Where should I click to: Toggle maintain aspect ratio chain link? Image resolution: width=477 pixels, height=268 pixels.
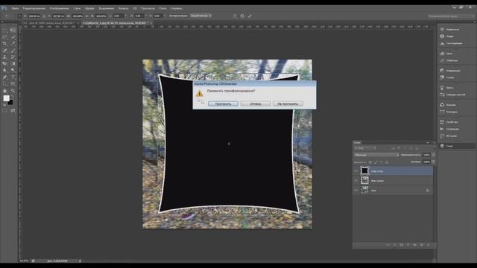pos(87,16)
